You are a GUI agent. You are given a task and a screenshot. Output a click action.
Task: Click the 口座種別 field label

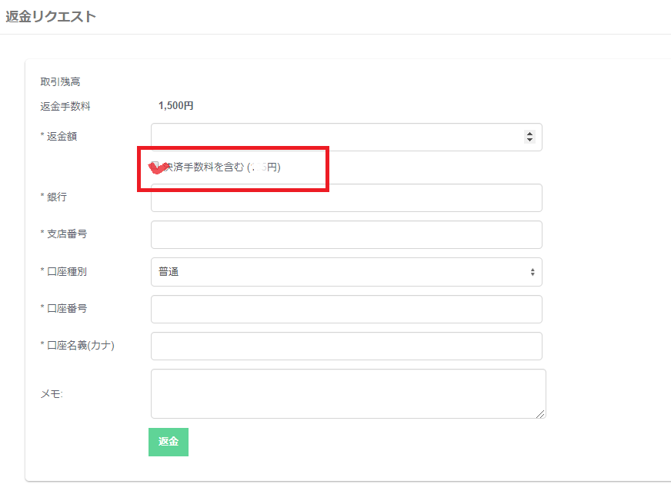(66, 271)
